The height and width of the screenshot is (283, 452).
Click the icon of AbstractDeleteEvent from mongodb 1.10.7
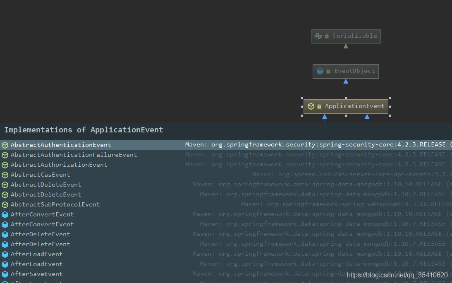5,195
